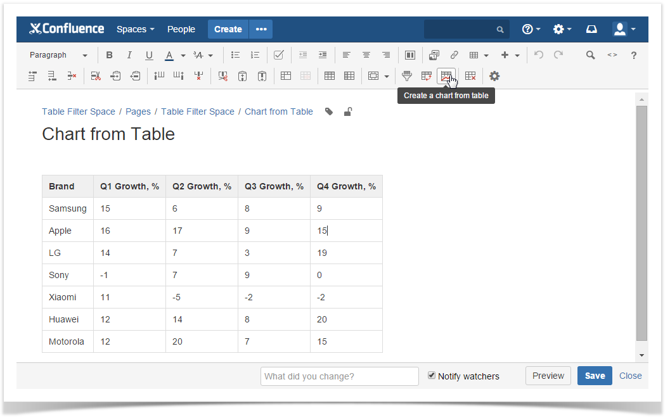670x420 pixels.
Task: Insert a task list checkbox
Action: (x=279, y=55)
